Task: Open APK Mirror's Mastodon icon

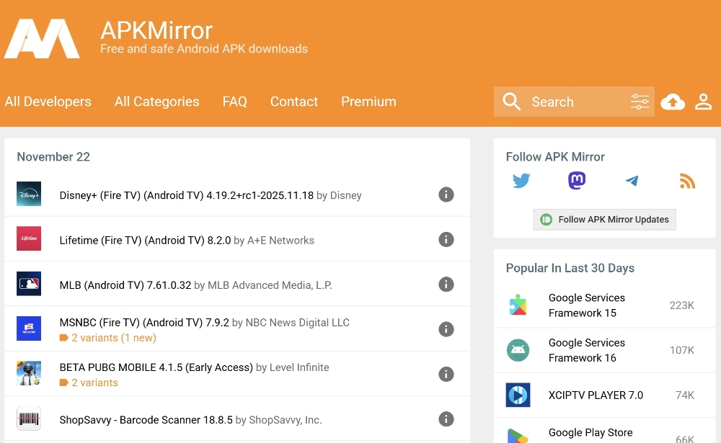Action: pos(577,181)
